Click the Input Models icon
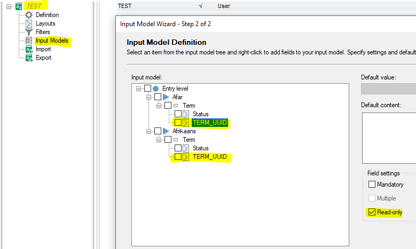This screenshot has width=416, height=249. point(29,41)
